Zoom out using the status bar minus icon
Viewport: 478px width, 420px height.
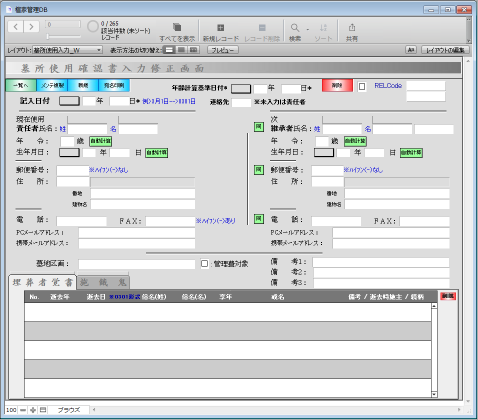tap(23, 410)
